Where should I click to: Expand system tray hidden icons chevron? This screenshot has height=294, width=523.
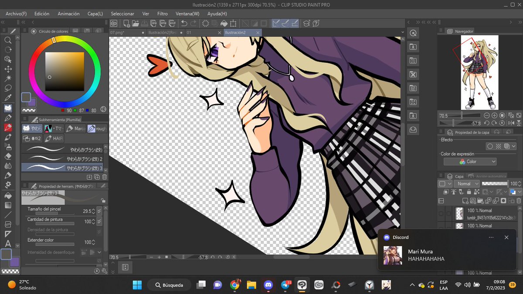point(412,285)
